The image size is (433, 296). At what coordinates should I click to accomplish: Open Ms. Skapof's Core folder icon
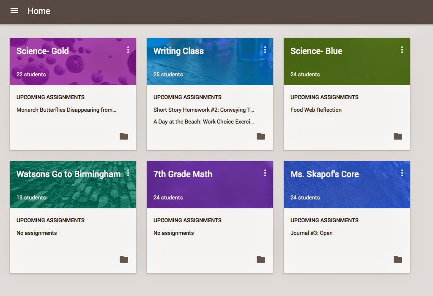coord(398,259)
